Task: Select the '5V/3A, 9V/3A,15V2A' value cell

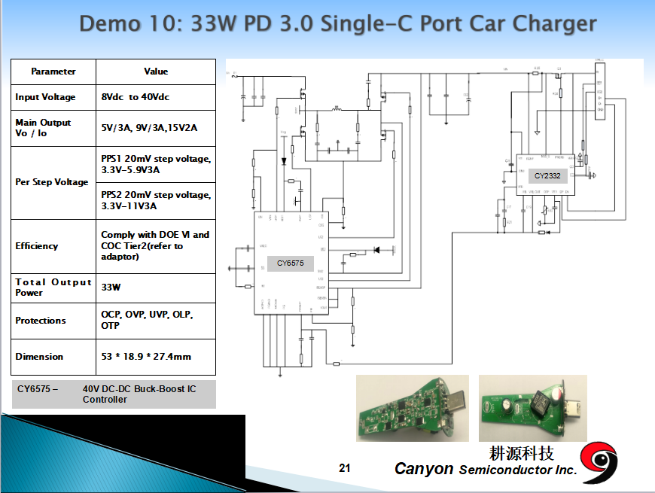Action: coord(156,128)
